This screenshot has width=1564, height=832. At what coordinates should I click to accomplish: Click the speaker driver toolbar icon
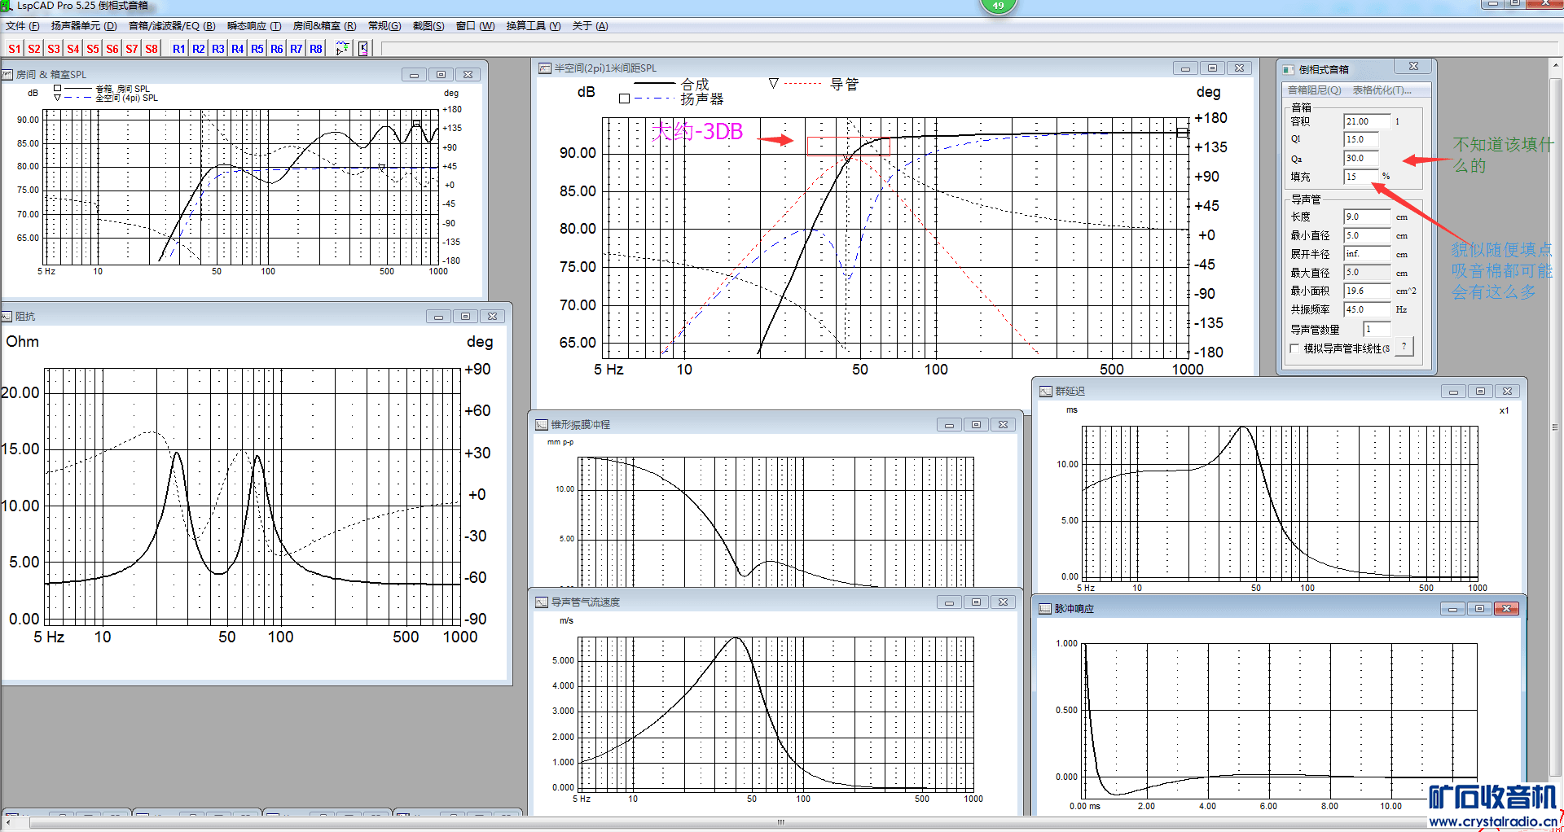pos(363,49)
